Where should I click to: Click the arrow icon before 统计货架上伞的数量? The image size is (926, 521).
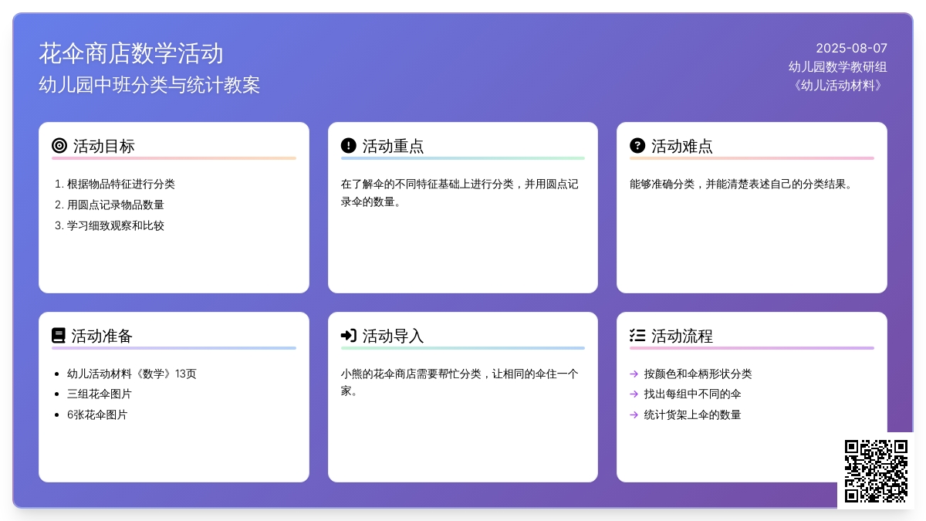pos(634,414)
